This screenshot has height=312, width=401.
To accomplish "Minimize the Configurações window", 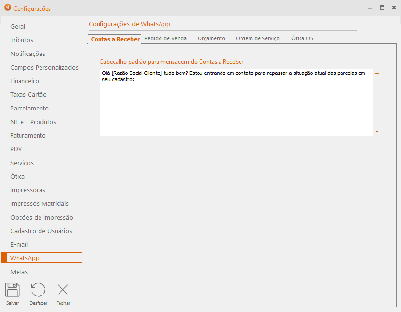I will [370, 8].
